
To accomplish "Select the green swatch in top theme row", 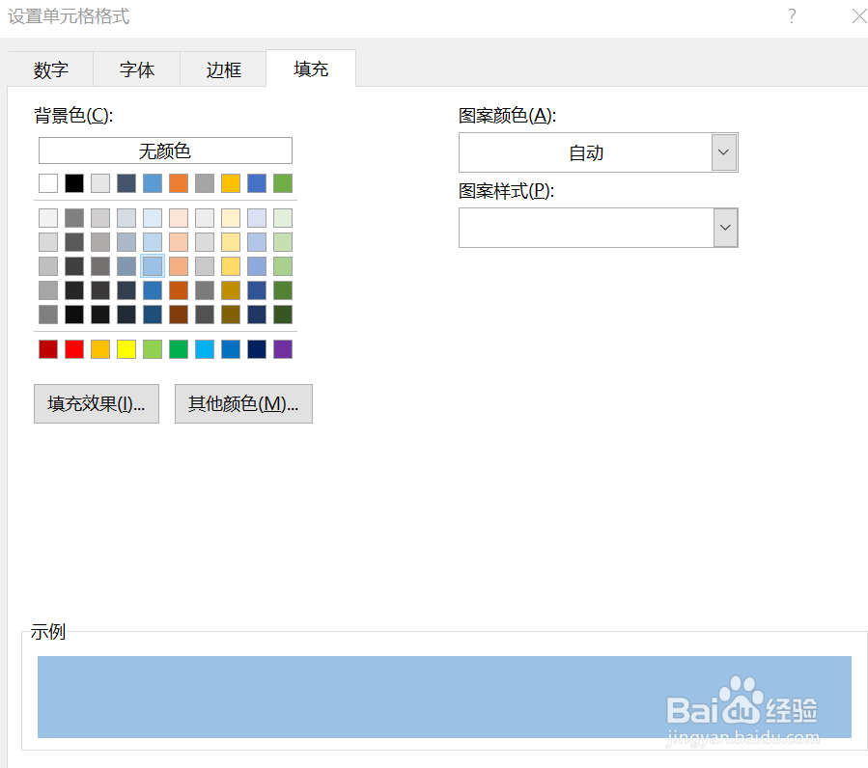I will pos(283,183).
